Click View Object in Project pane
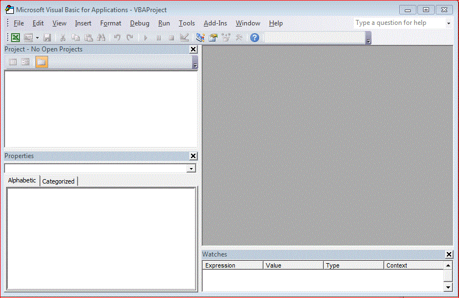459x298 pixels. pos(25,62)
